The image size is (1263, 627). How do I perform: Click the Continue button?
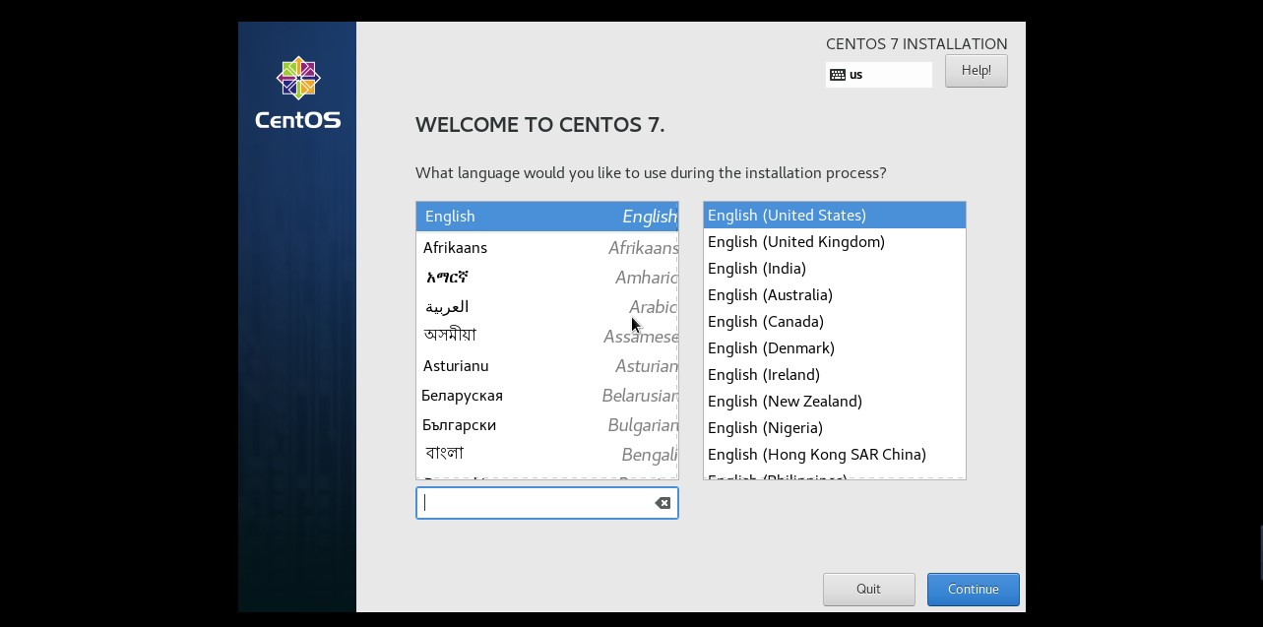pyautogui.click(x=973, y=590)
